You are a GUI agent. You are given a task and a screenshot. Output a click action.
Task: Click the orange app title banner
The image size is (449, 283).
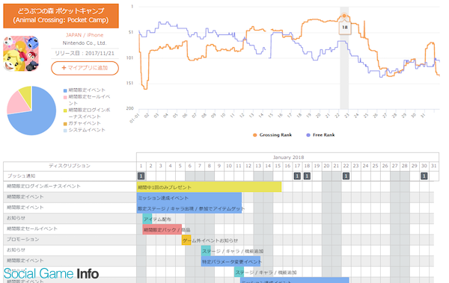(x=61, y=16)
